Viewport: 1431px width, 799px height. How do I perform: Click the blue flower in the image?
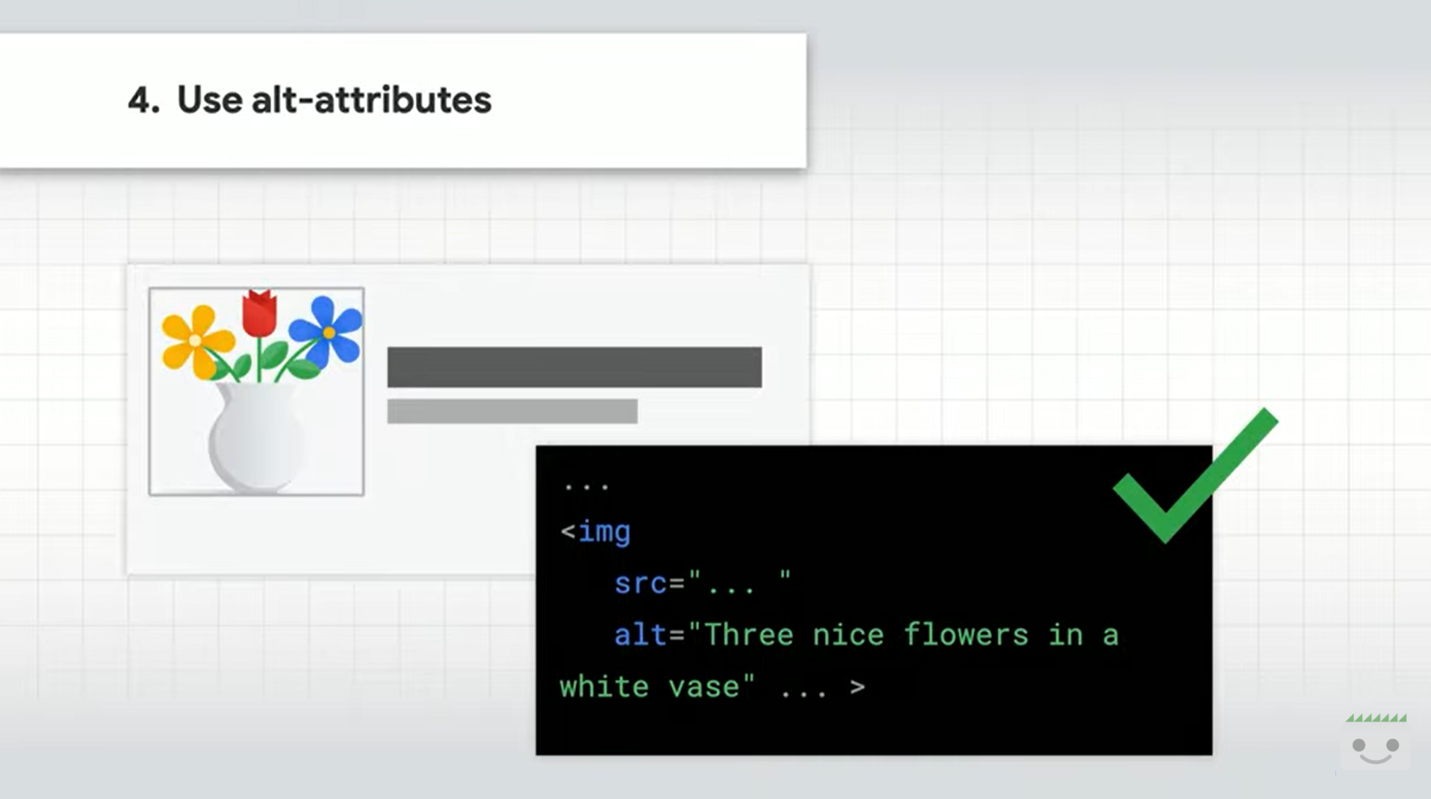(x=328, y=331)
